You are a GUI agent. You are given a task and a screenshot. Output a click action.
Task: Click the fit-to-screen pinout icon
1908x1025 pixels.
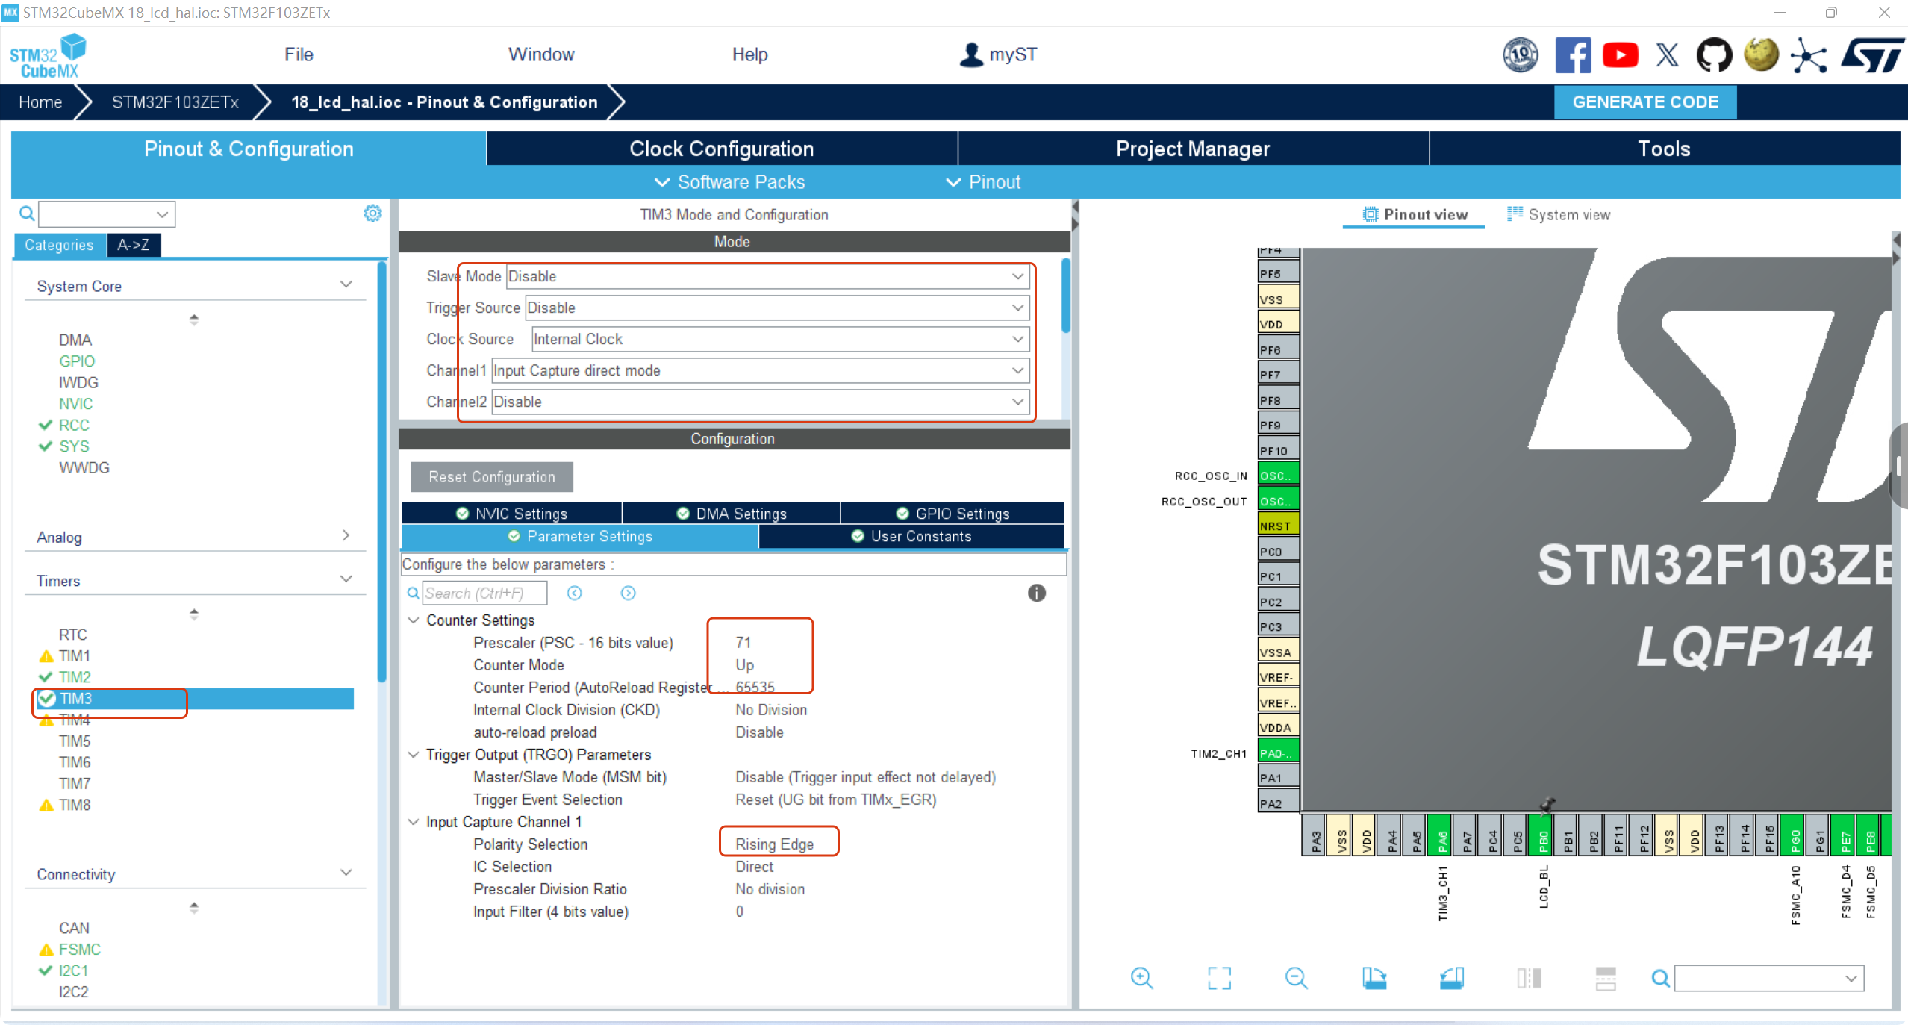[x=1219, y=978]
